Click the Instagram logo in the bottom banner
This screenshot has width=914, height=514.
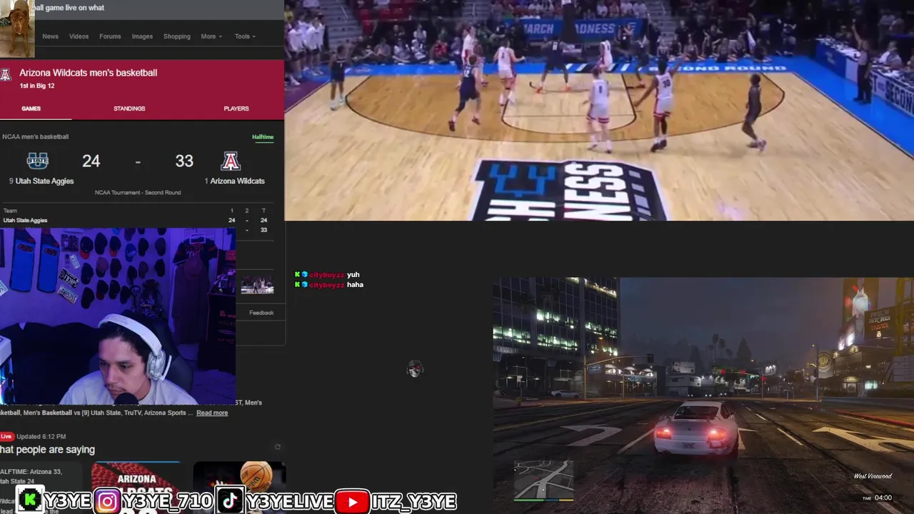click(107, 502)
